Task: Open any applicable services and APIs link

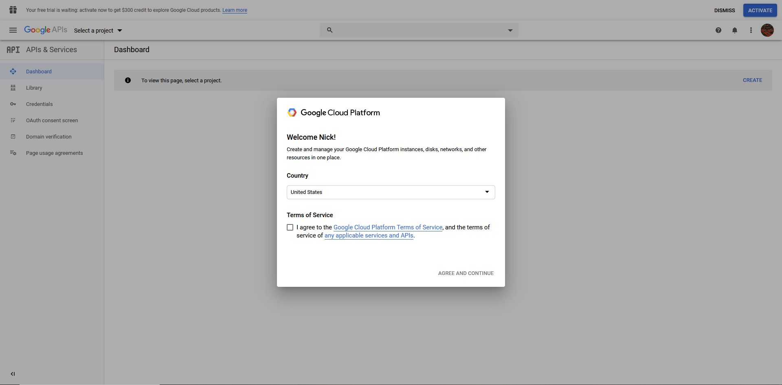Action: (369, 235)
